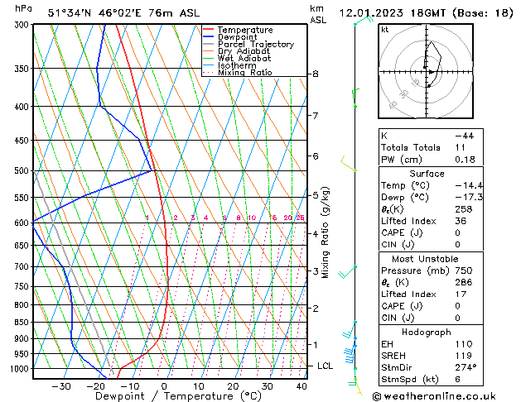521x402 pixels.
Task: Click the 'Surface' section heading
Action: [427, 174]
